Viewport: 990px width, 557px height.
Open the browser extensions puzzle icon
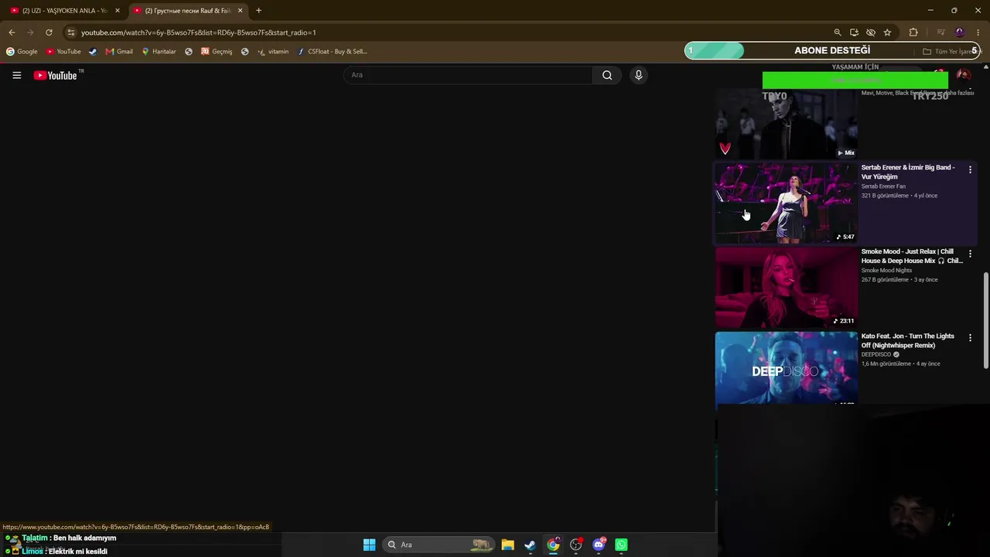pyautogui.click(x=913, y=32)
